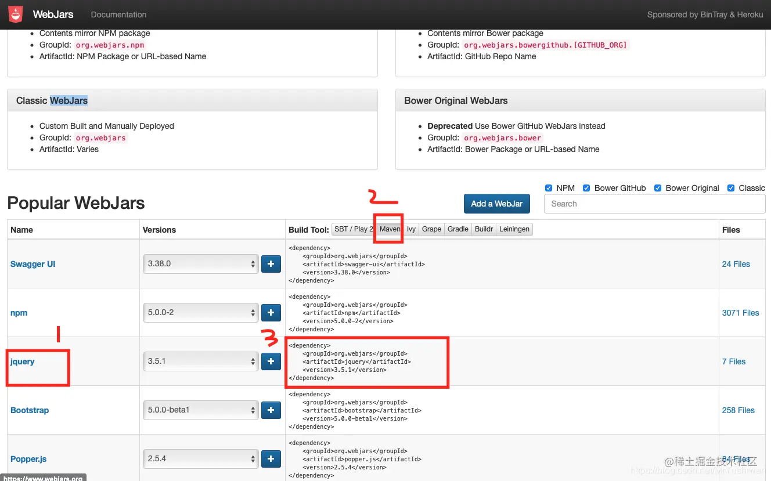This screenshot has width=771, height=481.
Task: Click the plus button in Popper.js row
Action: [271, 459]
